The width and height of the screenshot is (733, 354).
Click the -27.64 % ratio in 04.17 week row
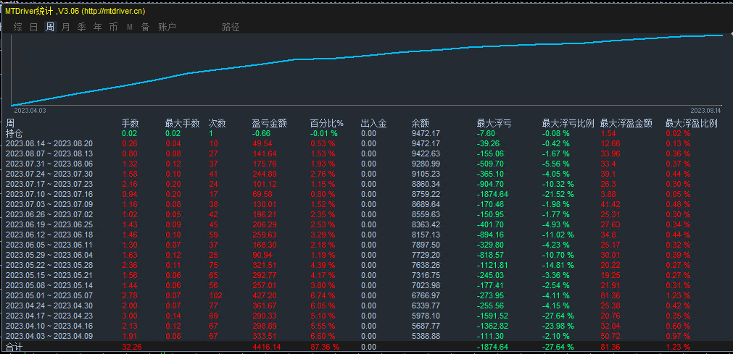[558, 315]
